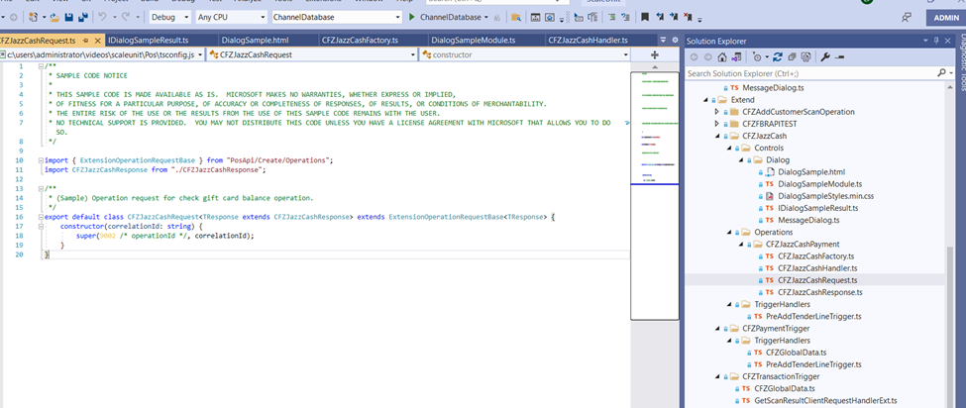Click the ADMIN badge button

945,18
